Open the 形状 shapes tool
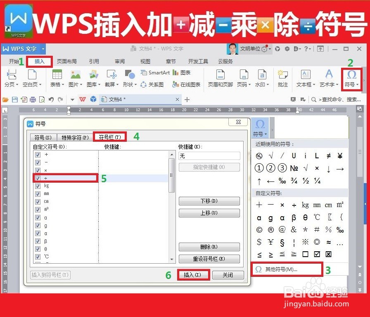Image resolution: width=370 pixels, height=317 pixels. coord(130,78)
